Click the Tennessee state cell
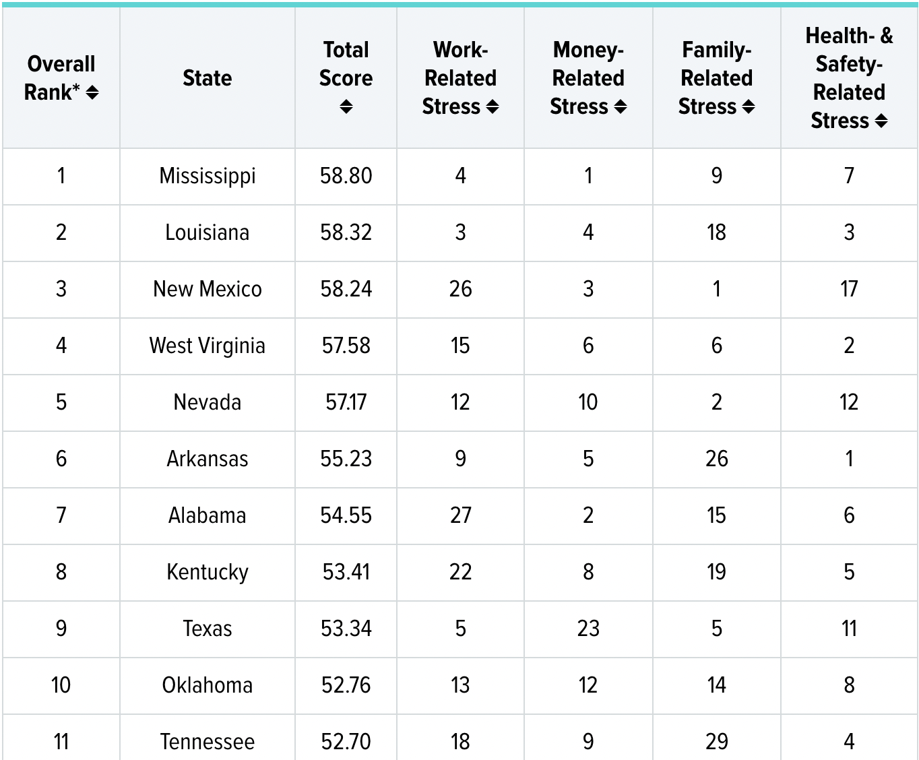The height and width of the screenshot is (760, 919). point(207,742)
